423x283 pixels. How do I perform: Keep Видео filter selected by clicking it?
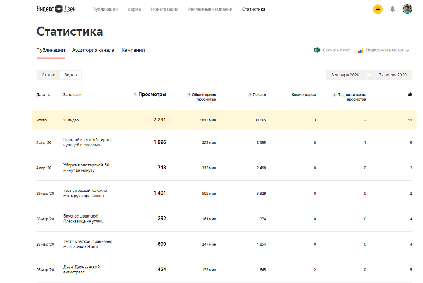pyautogui.click(x=70, y=75)
